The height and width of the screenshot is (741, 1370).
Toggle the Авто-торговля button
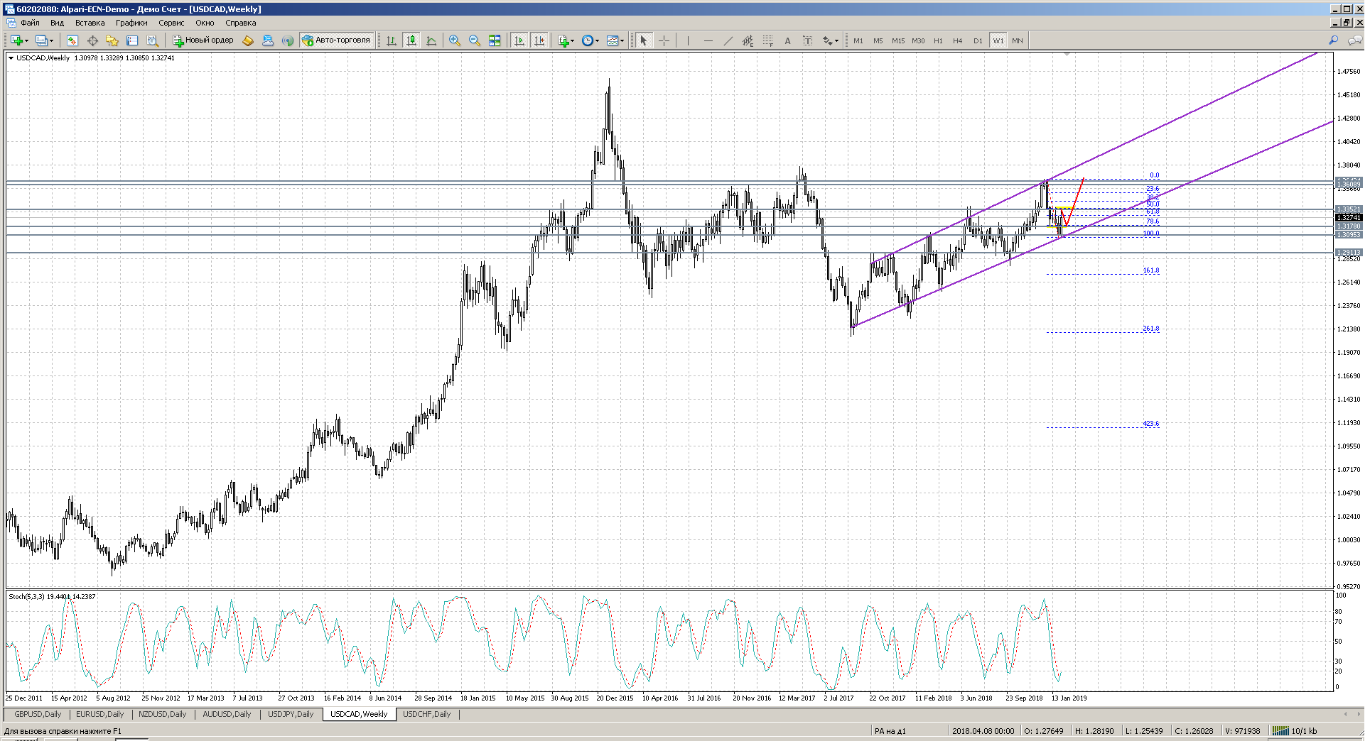pyautogui.click(x=336, y=40)
